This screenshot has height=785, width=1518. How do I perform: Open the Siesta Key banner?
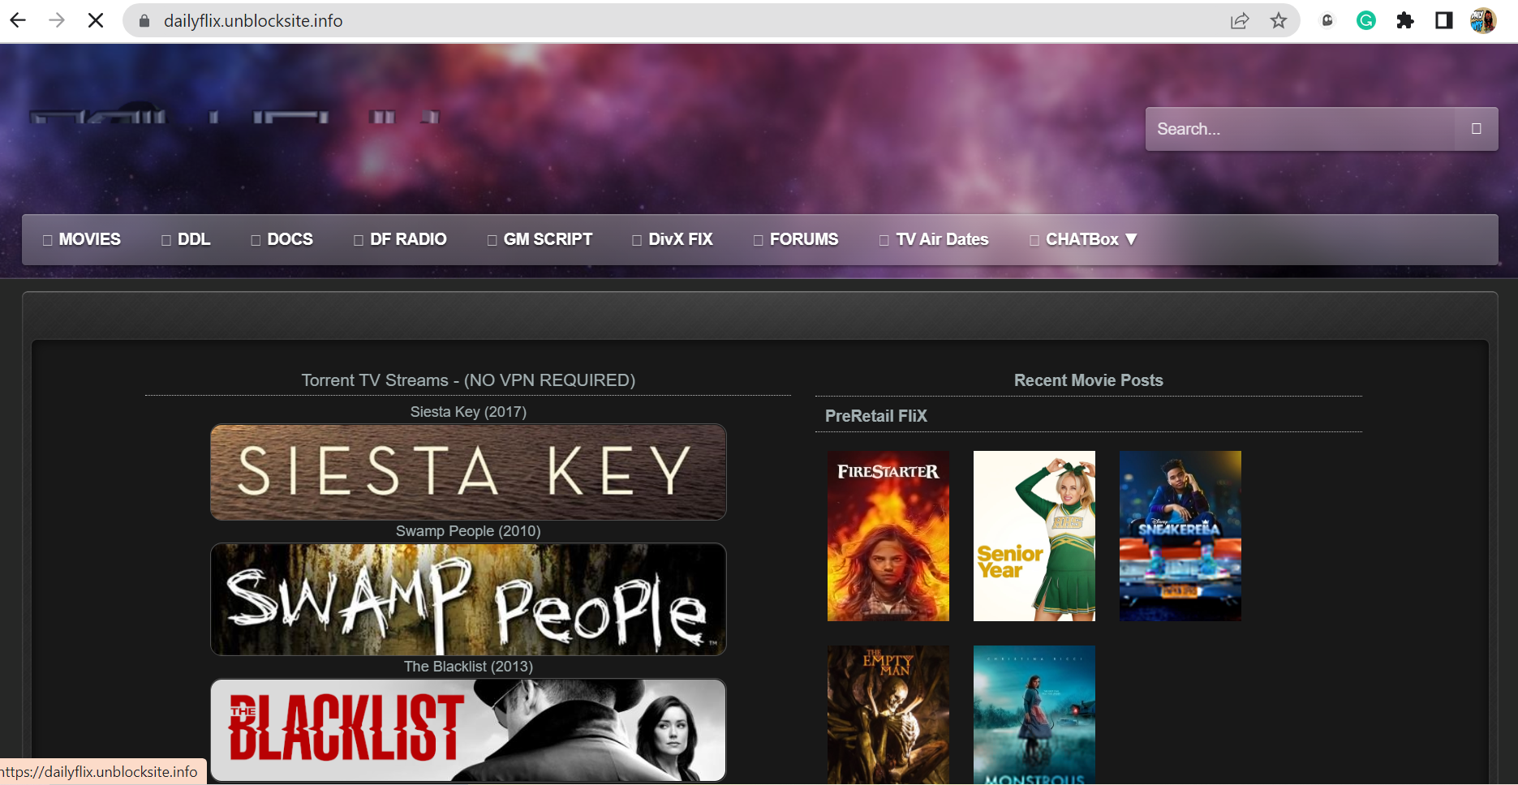[468, 472]
